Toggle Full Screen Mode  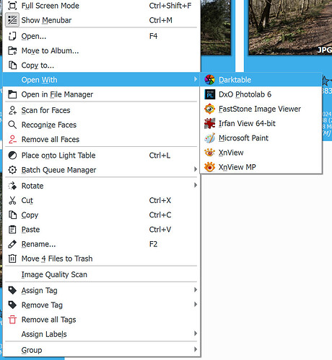(101, 6)
